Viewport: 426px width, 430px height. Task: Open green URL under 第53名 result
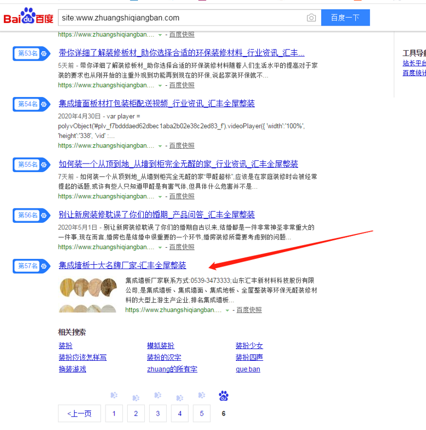click(x=106, y=85)
